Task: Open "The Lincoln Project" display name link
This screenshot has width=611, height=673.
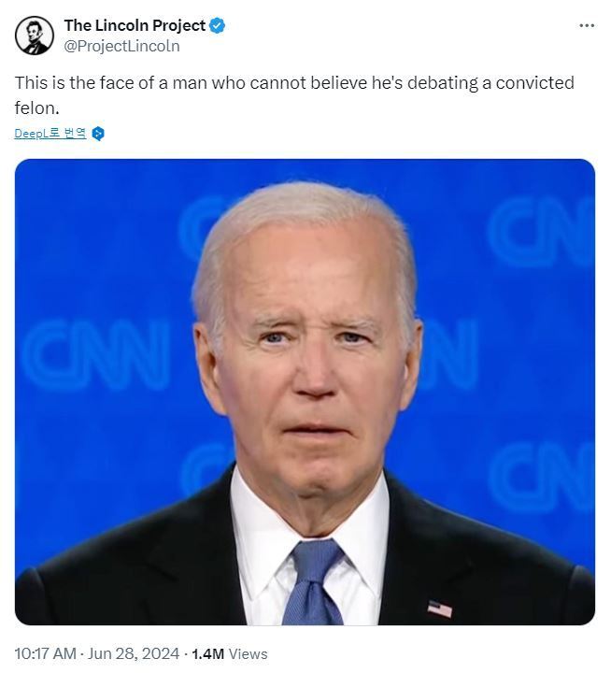Action: (135, 26)
